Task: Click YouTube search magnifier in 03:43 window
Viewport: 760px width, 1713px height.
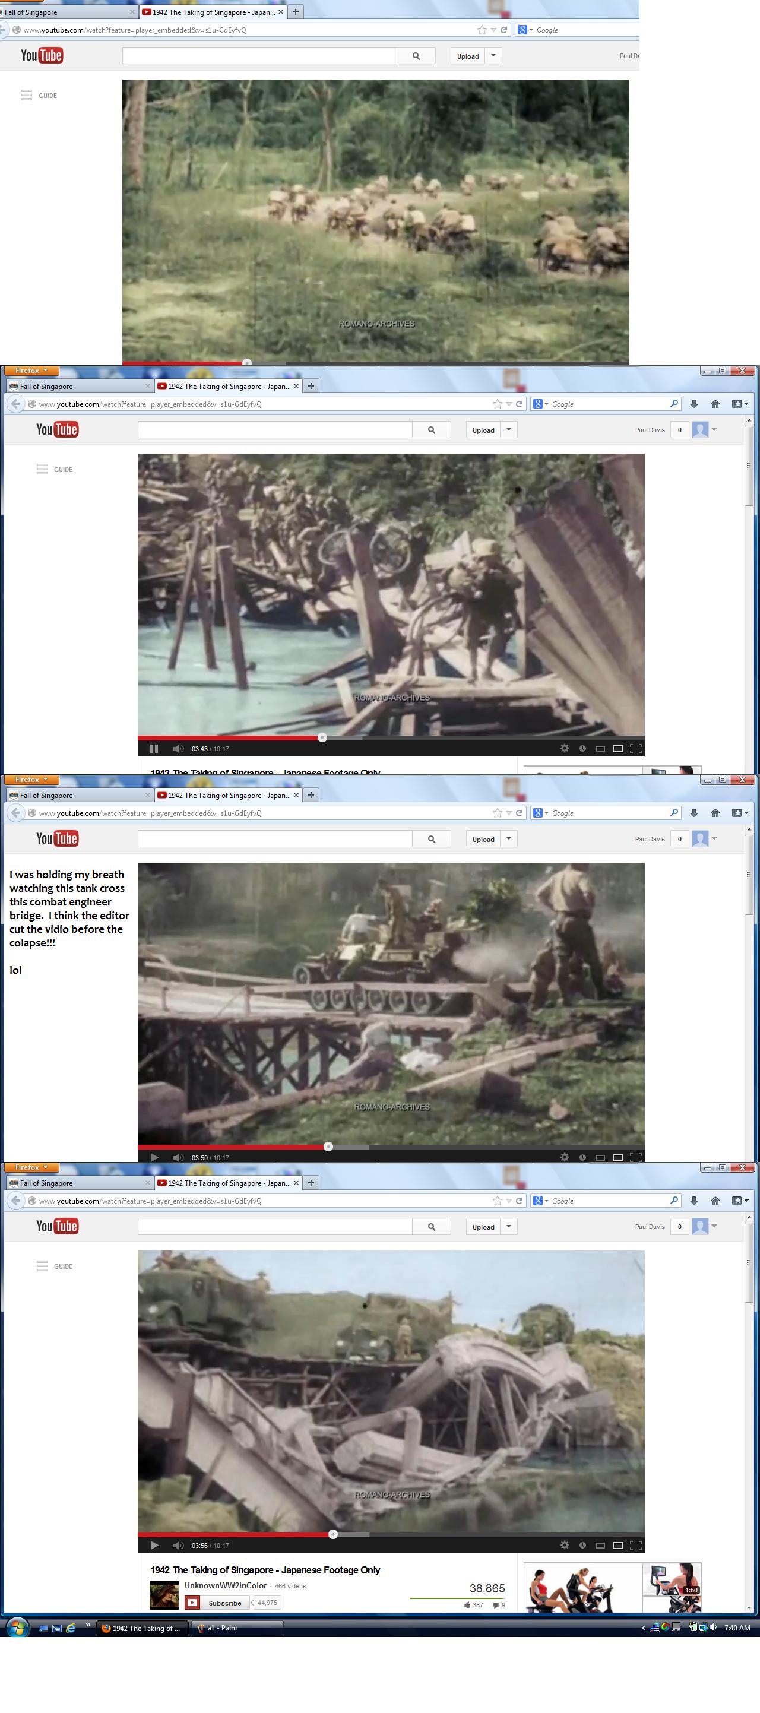Action: (432, 429)
